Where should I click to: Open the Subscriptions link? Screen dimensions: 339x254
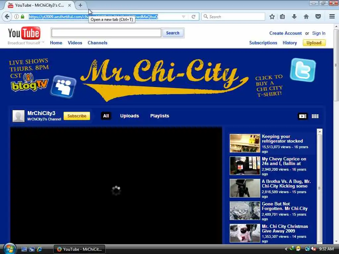tap(263, 43)
